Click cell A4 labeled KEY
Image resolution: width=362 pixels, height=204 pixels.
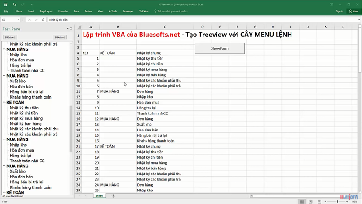pyautogui.click(x=91, y=53)
